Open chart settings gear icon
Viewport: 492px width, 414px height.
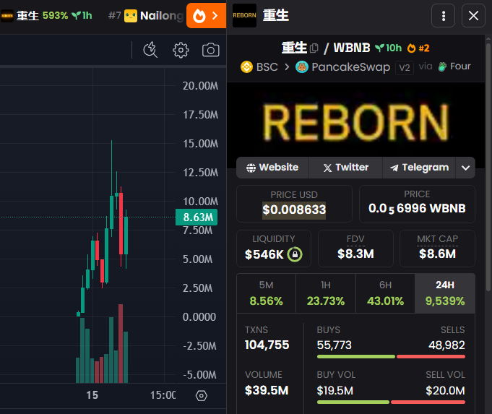pyautogui.click(x=181, y=50)
